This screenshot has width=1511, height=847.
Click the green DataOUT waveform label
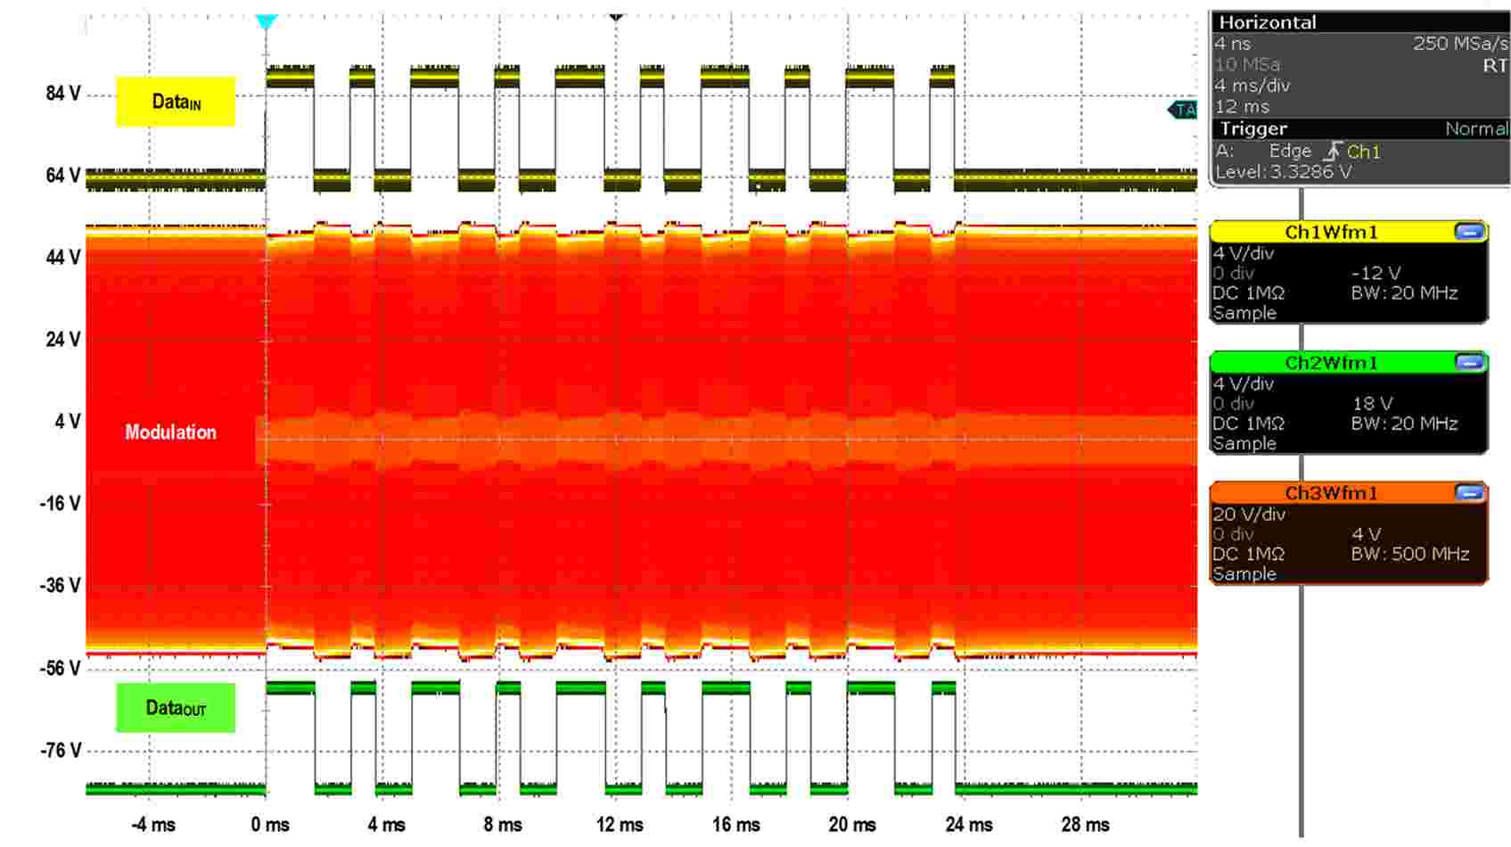[176, 708]
